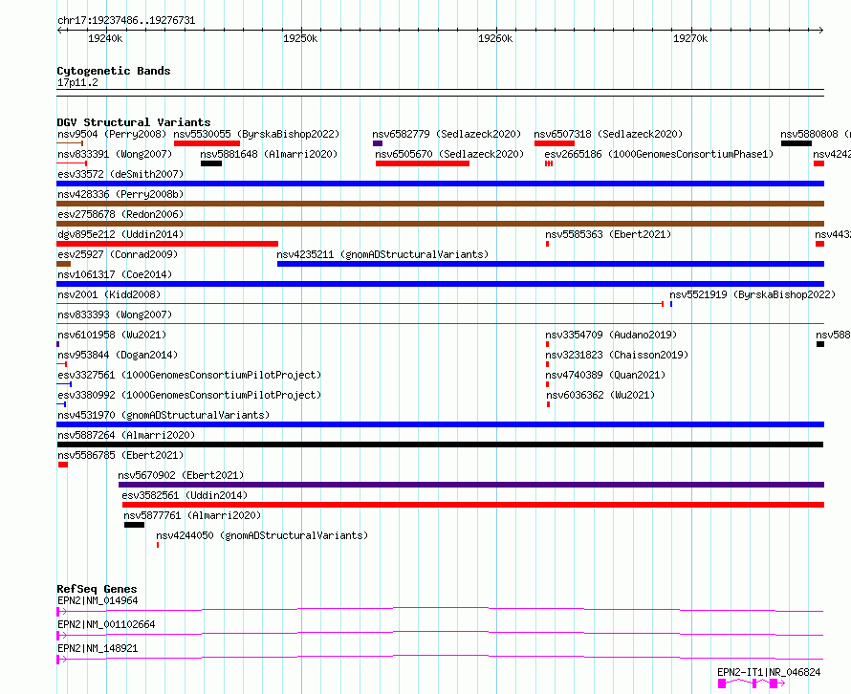Open the nsv4244050 (gnomADStructuralVariants) label
The image size is (851, 694).
[x=262, y=535]
